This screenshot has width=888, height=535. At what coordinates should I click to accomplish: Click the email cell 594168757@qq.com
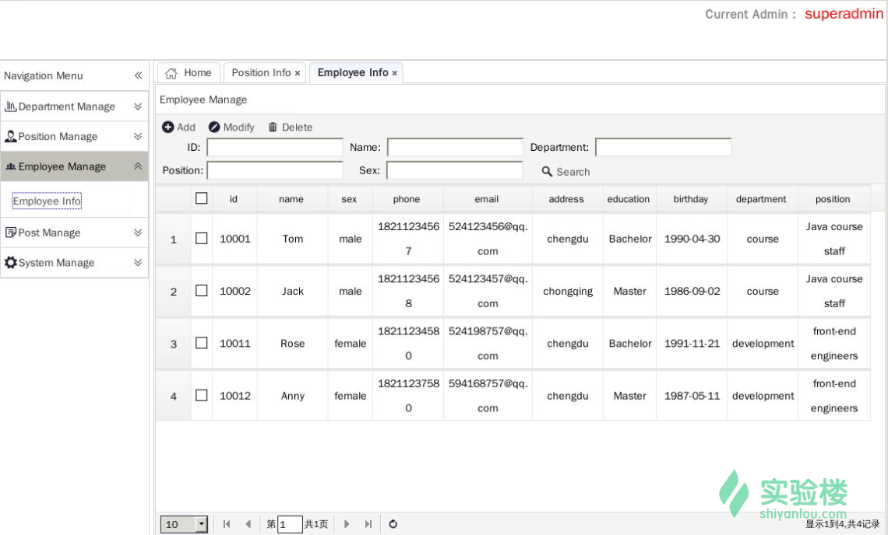pyautogui.click(x=488, y=396)
